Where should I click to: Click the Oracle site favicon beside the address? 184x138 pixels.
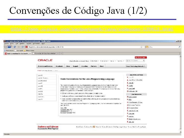click(27, 47)
